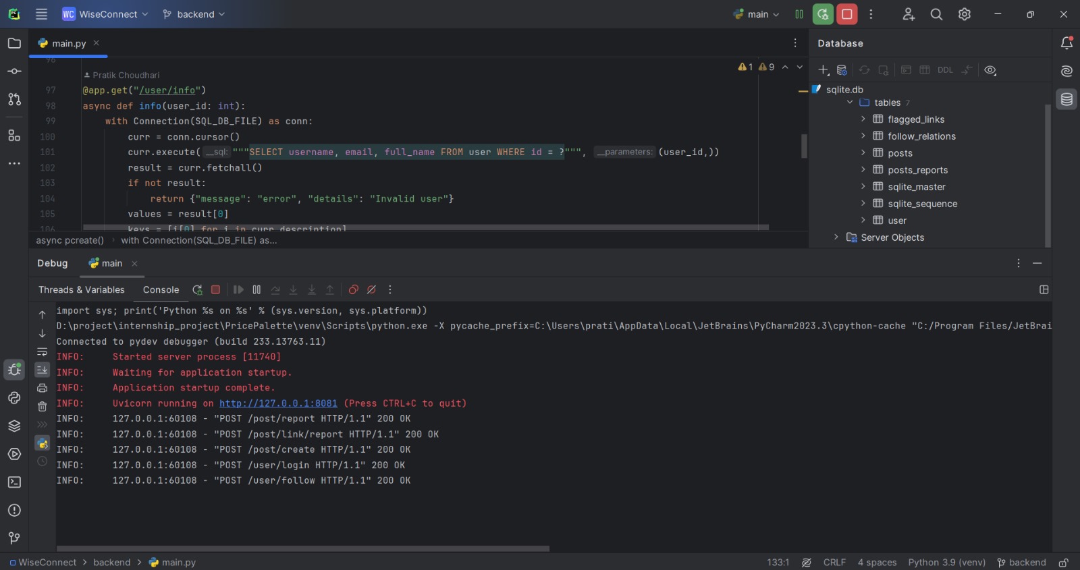Image resolution: width=1080 pixels, height=570 pixels.
Task: Open Commit tool window icon
Action: pyautogui.click(x=14, y=71)
